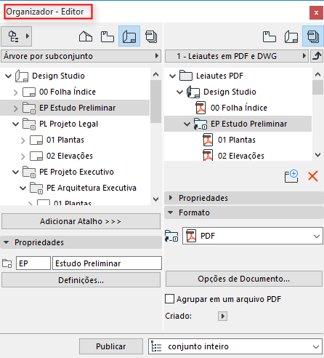
Task: Click left pane Design Studio layout book icon
Action: click(22, 76)
